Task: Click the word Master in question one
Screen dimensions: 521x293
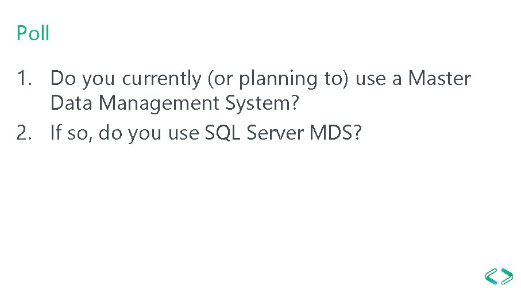Action: click(439, 78)
